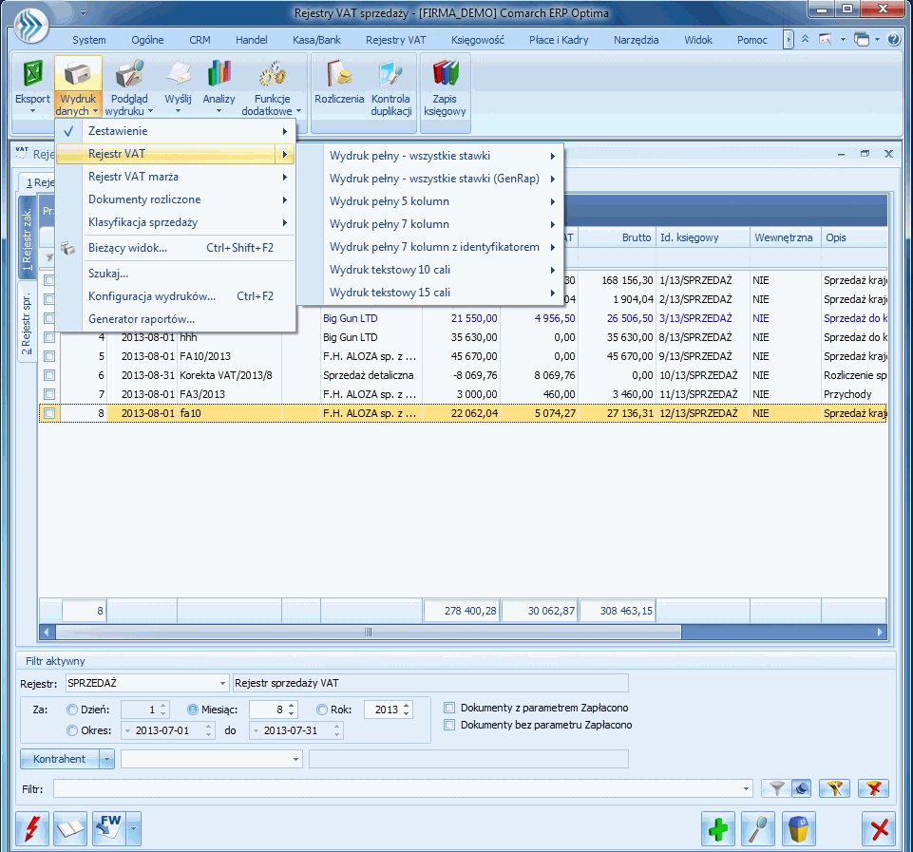Click the help question mark icon
Screen dimensions: 913x852
click(893, 40)
